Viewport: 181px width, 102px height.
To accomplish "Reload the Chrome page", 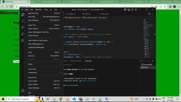I will tap(11, 7).
